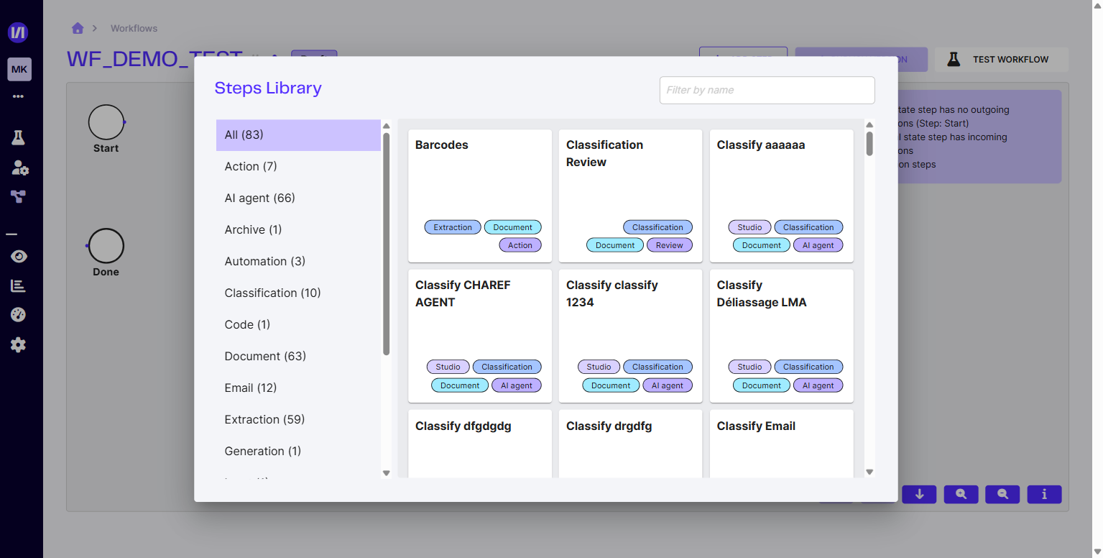
Task: Show the Code (1) category
Action: pyautogui.click(x=298, y=325)
